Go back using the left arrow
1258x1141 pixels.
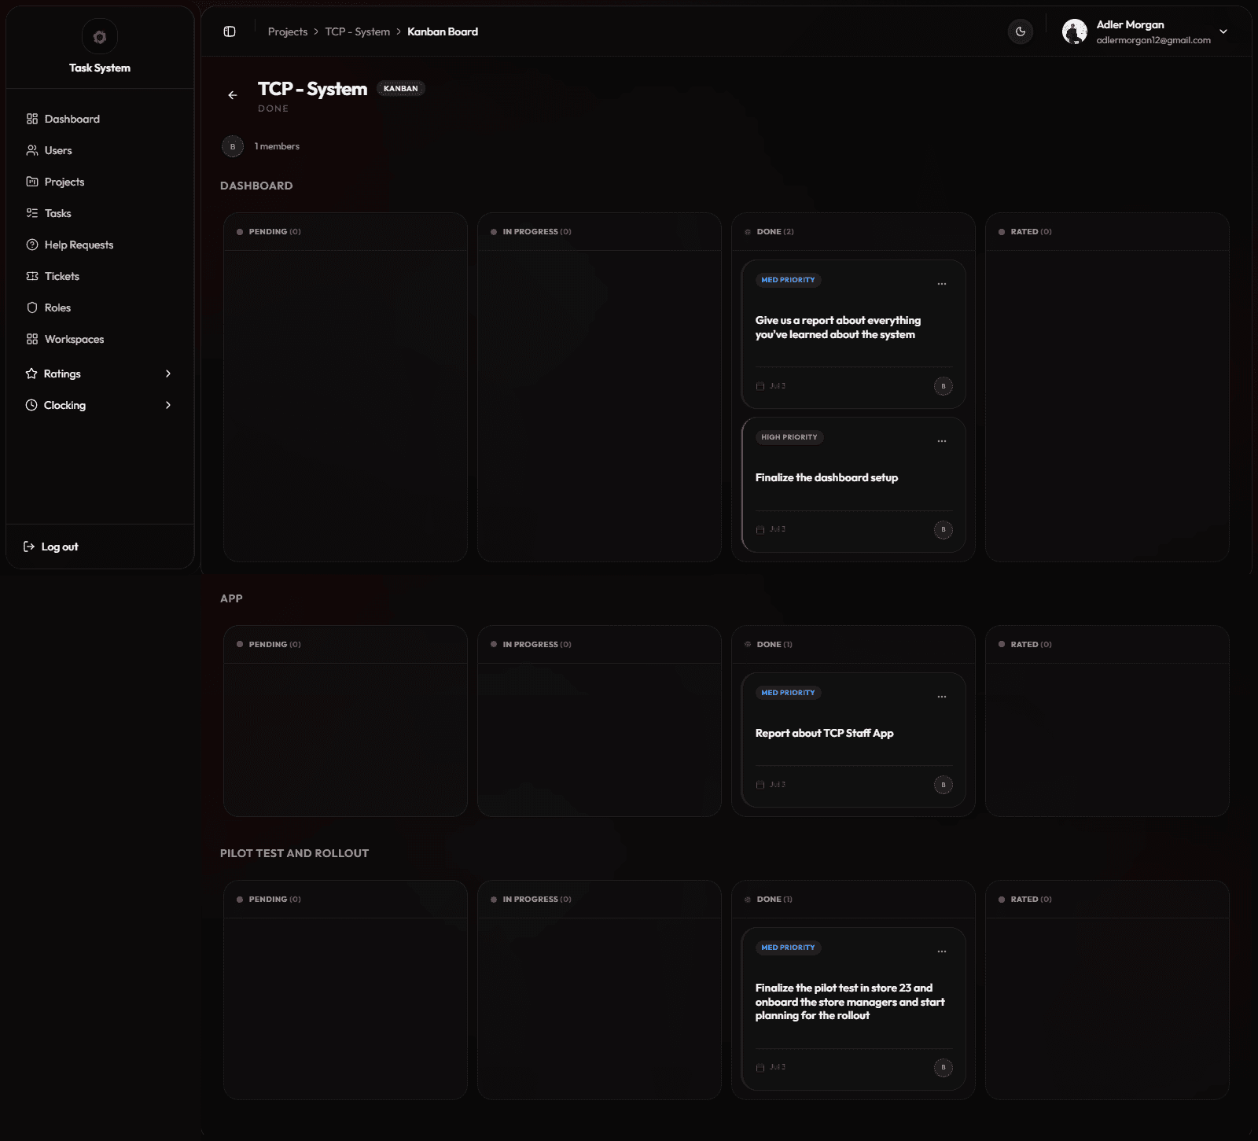click(233, 95)
